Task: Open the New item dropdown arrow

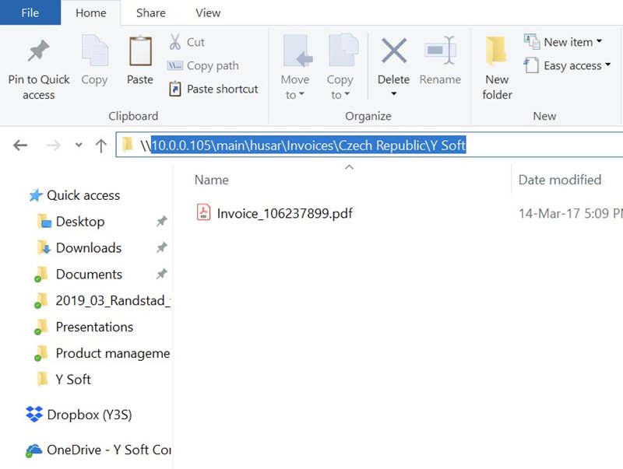Action: coord(599,41)
